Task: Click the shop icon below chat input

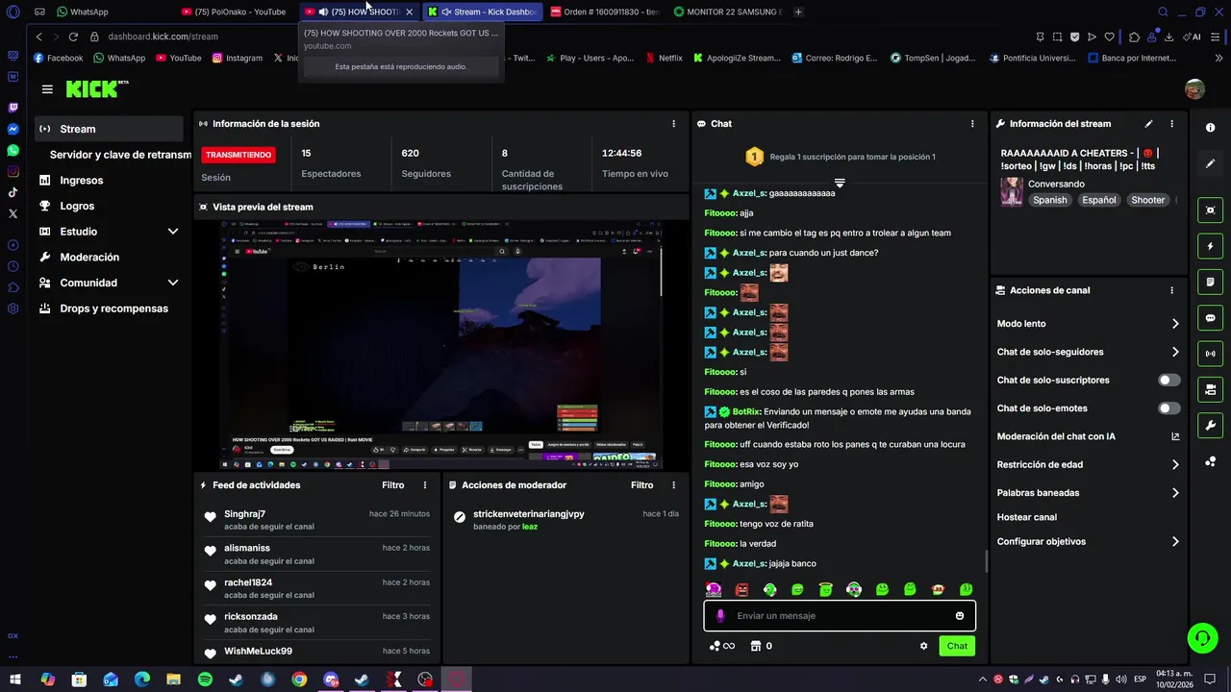Action: click(755, 646)
